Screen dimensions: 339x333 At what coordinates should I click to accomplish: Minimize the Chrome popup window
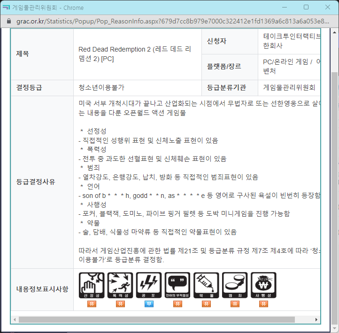[285, 8]
